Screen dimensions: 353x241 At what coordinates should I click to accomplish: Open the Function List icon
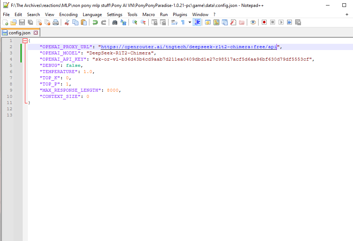click(233, 22)
